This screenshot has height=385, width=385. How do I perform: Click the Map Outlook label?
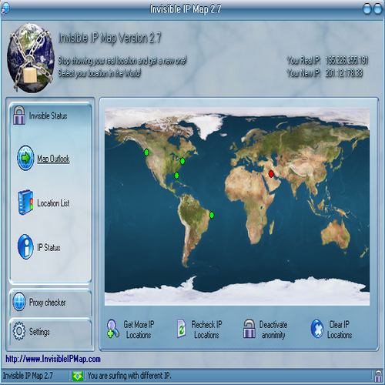pos(53,159)
